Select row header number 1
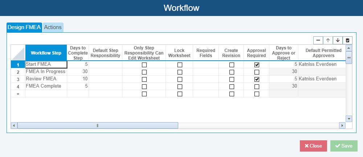 click(18, 65)
